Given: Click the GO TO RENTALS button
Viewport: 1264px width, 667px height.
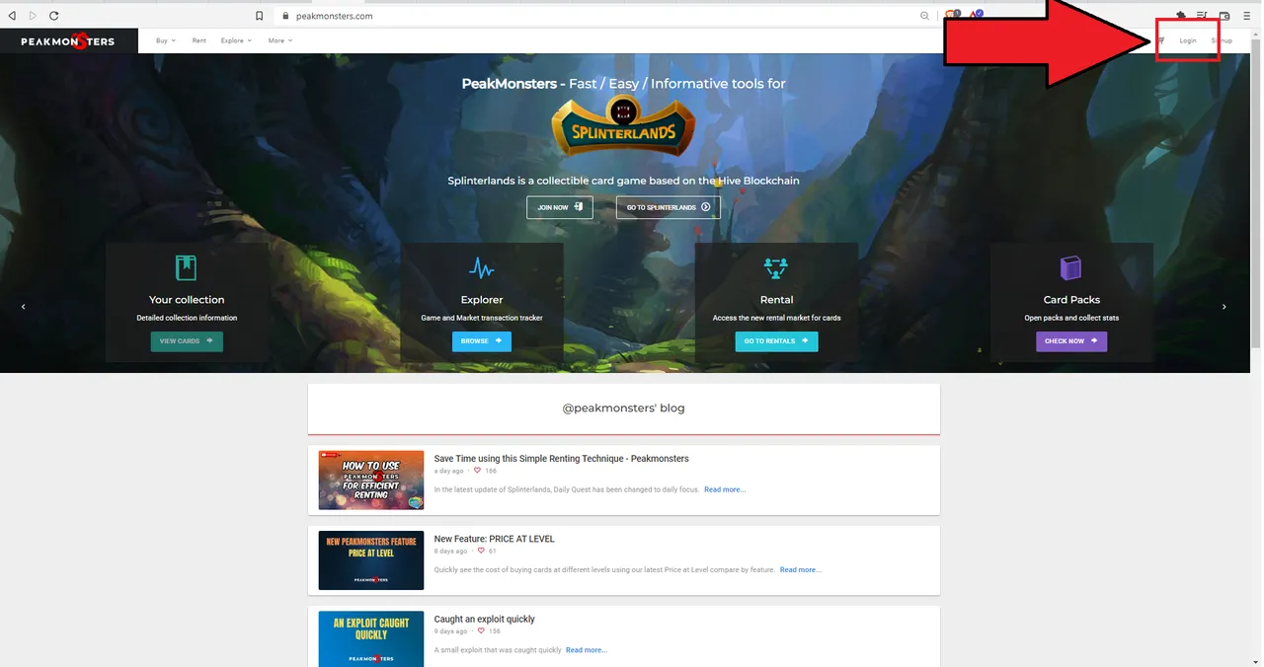Looking at the screenshot, I should 776,341.
